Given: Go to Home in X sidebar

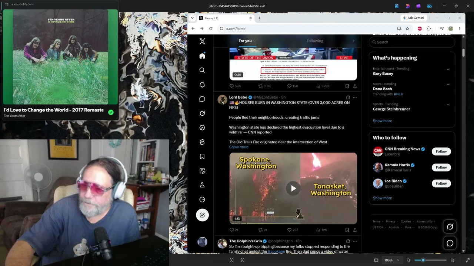Looking at the screenshot, I should (202, 56).
